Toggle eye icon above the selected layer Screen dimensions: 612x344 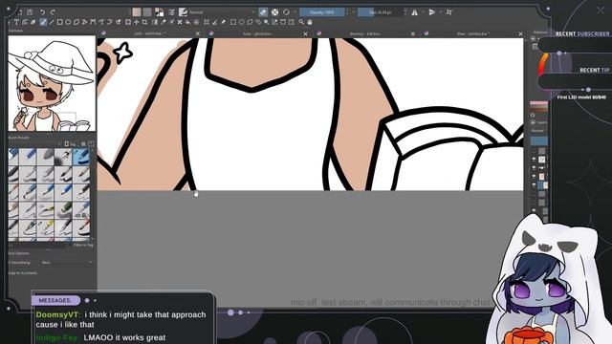point(534,176)
